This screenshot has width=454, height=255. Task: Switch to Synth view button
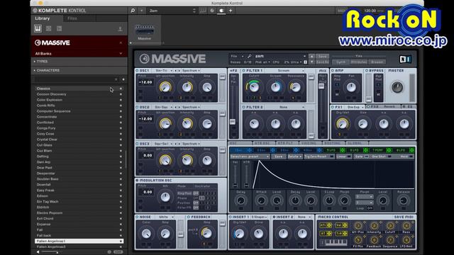click(x=340, y=62)
